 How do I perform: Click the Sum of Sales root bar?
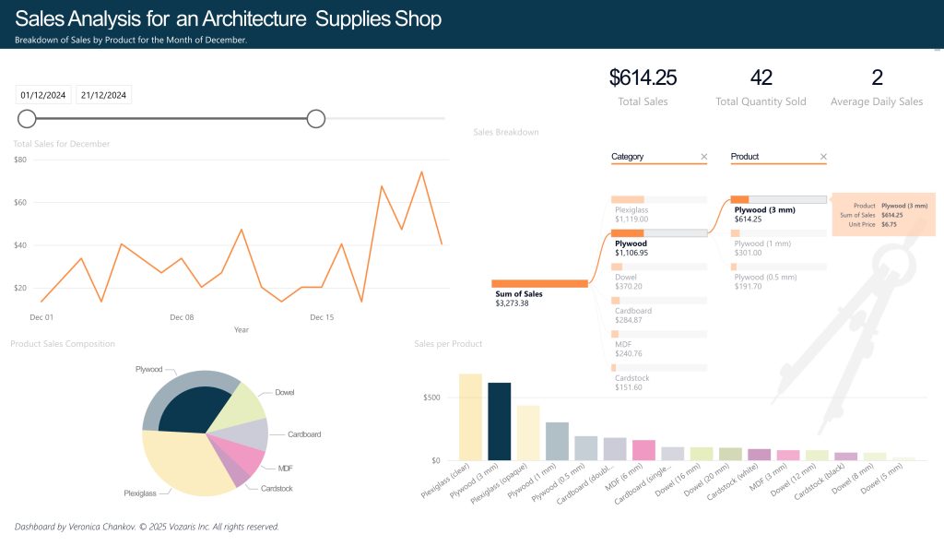click(539, 283)
